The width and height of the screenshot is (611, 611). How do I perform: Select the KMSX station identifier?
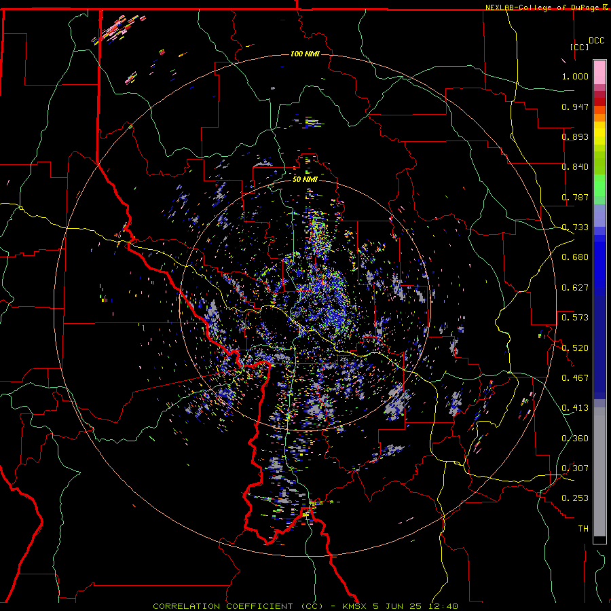(354, 606)
